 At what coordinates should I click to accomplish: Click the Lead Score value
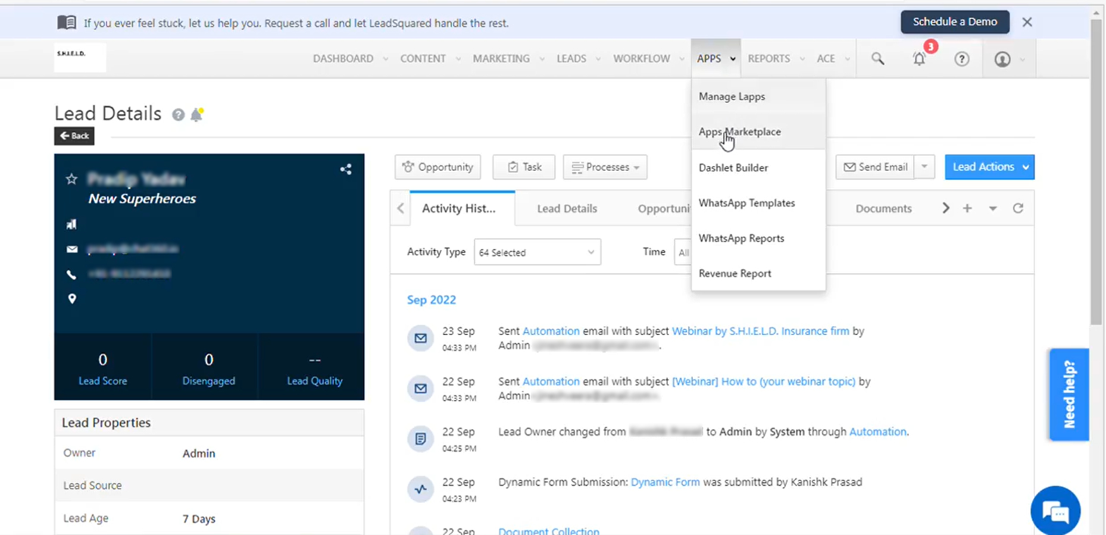point(103,360)
